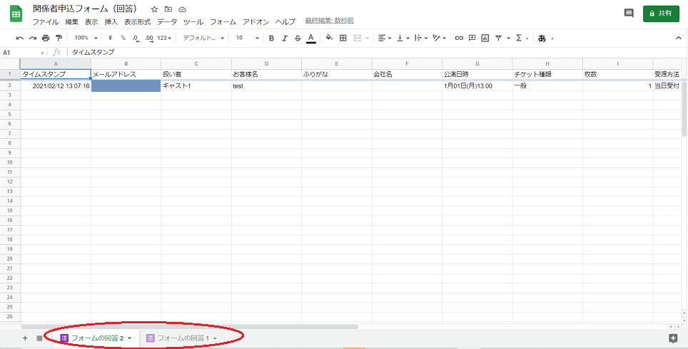Open comment history icon
This screenshot has height=349, width=688.
tap(629, 14)
